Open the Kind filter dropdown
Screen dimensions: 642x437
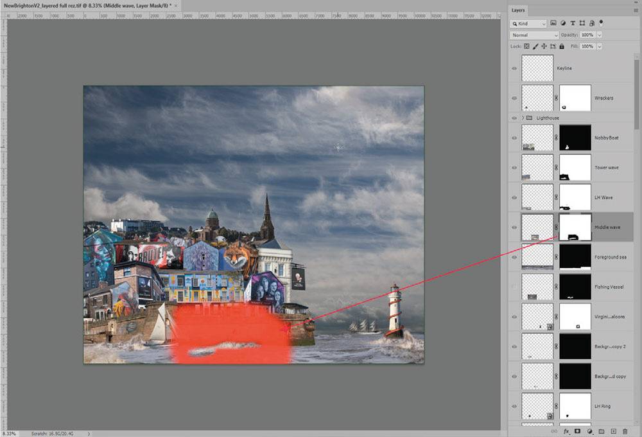[528, 24]
